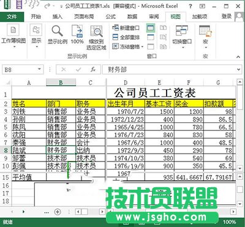Select cell with date 1972/12/23
This screenshot has height=227, width=245.
126,119
